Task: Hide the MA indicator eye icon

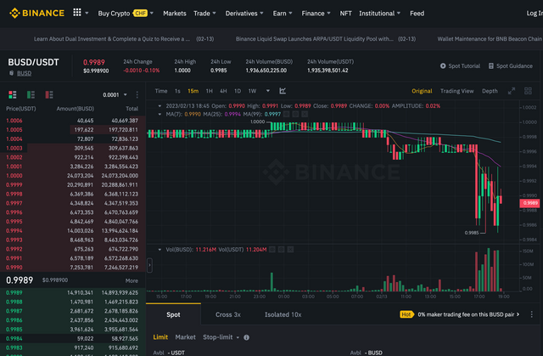Action: [x=287, y=114]
